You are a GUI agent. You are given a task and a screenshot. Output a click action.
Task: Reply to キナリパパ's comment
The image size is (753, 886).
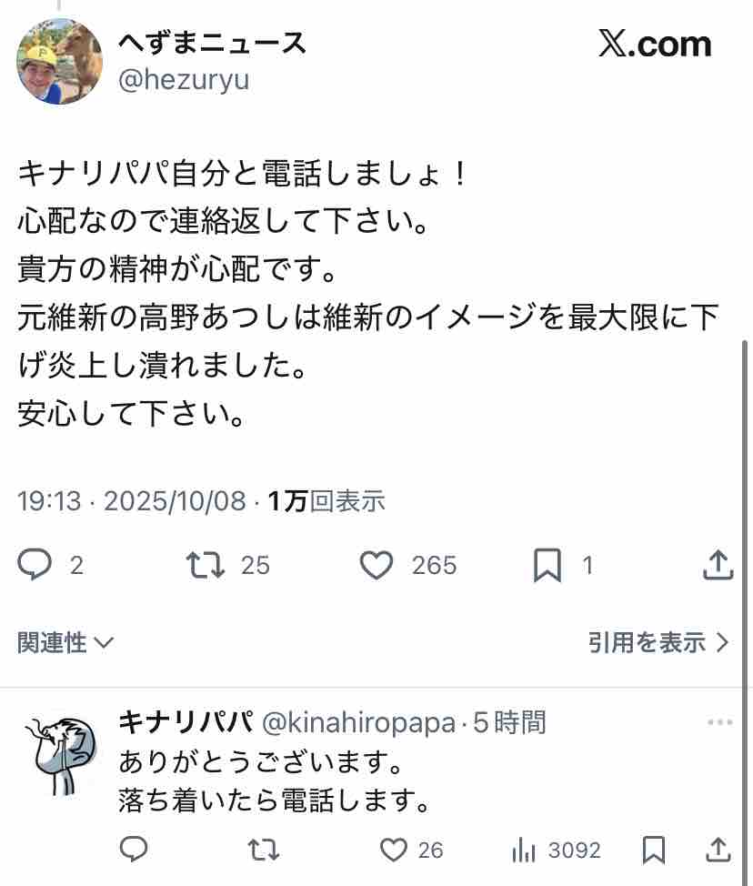pyautogui.click(x=134, y=849)
